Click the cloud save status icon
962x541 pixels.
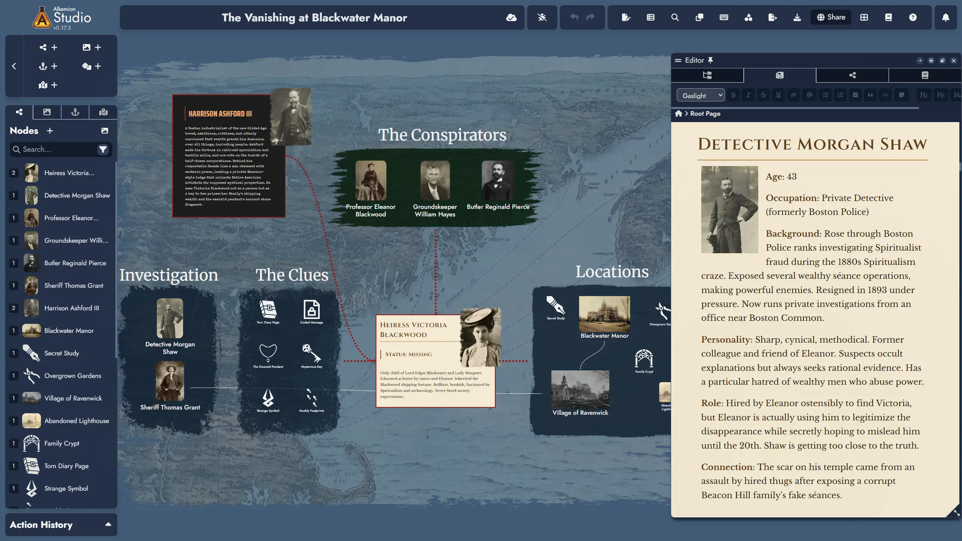pos(511,17)
